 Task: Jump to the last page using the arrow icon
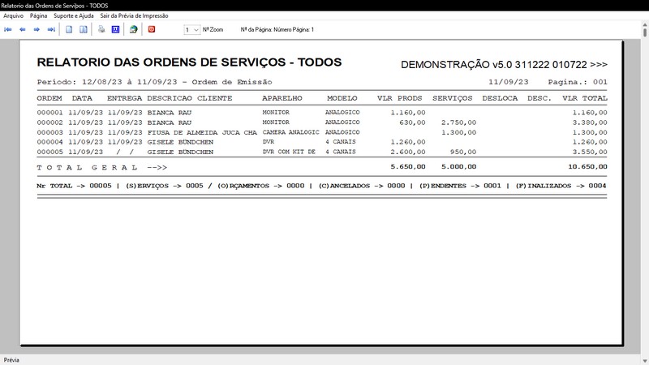(x=51, y=29)
